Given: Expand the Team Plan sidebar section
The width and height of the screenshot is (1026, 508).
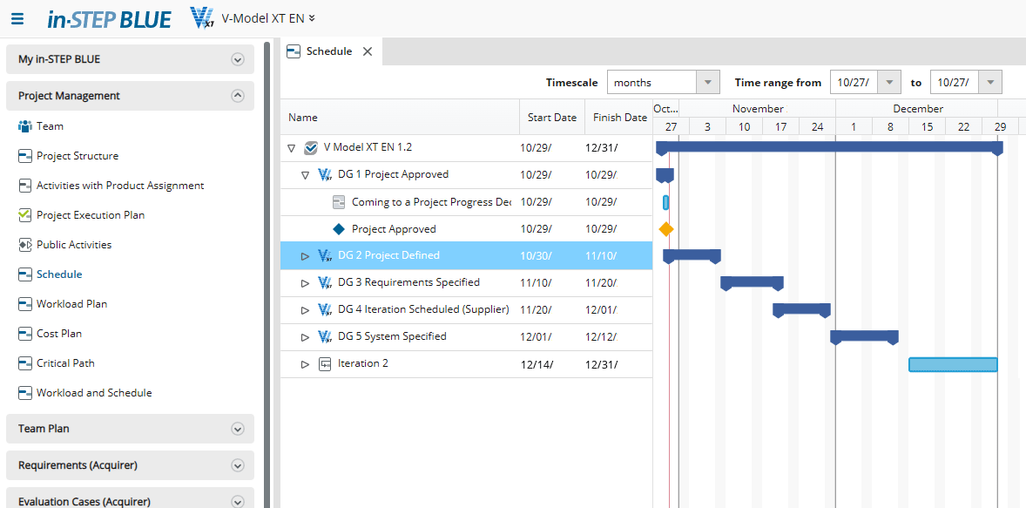Looking at the screenshot, I should click(237, 429).
